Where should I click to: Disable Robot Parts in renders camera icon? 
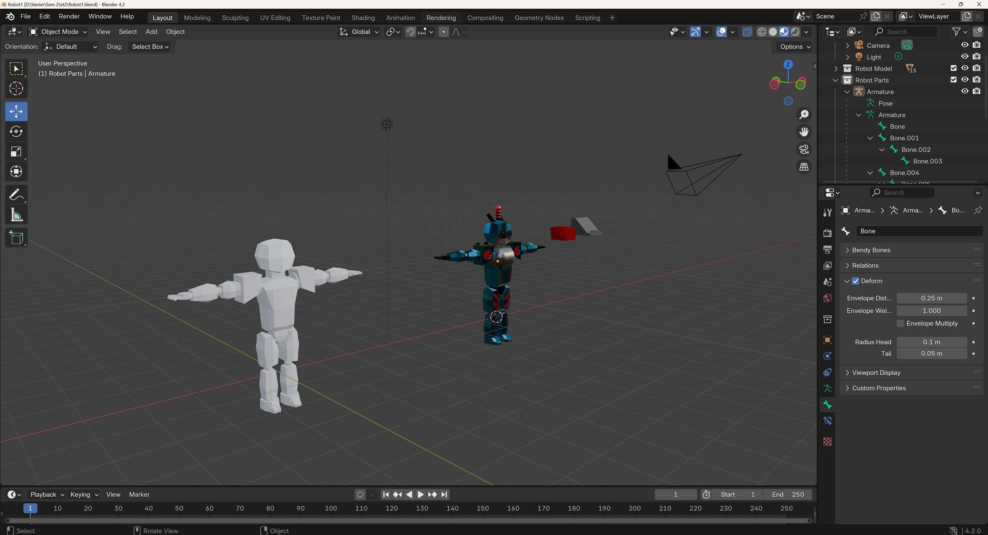pyautogui.click(x=976, y=80)
